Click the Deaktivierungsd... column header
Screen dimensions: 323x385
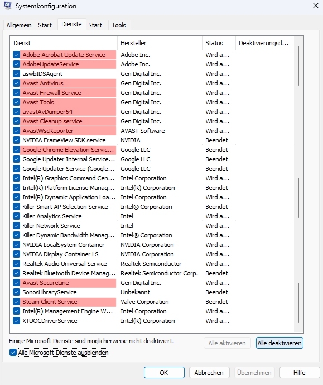264,43
